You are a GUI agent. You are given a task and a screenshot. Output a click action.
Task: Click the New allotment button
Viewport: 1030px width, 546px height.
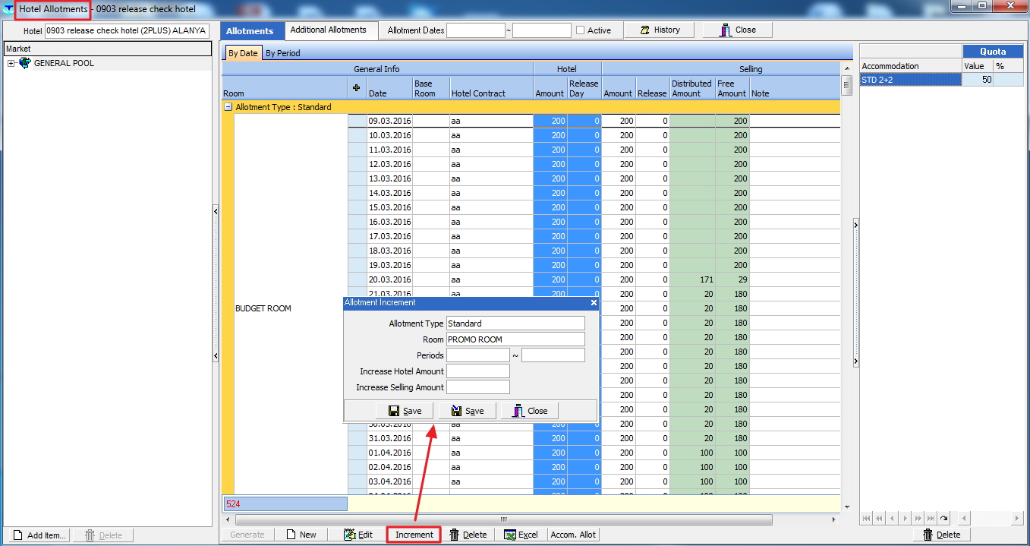click(x=301, y=535)
